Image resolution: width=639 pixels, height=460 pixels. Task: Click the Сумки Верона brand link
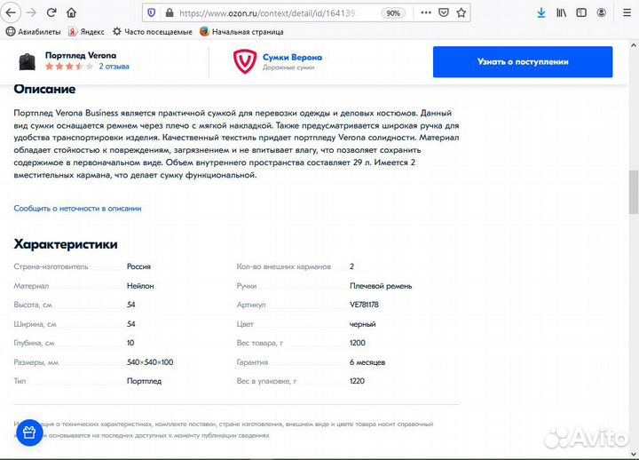(x=292, y=57)
